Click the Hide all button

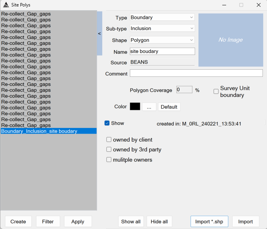159,221
